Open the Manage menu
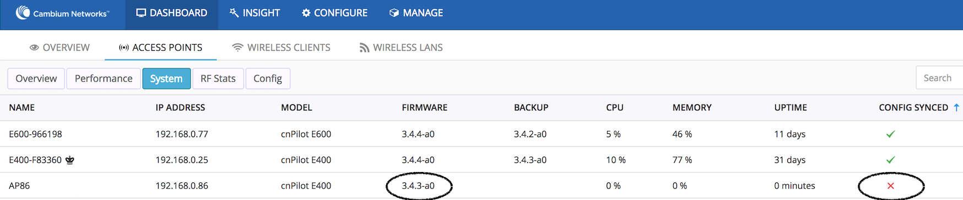 [416, 13]
